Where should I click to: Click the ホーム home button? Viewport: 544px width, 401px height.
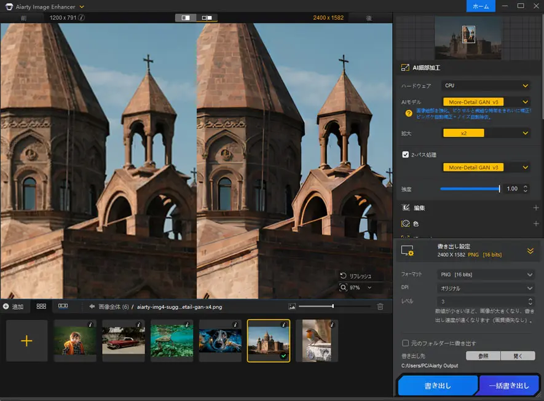pyautogui.click(x=481, y=6)
